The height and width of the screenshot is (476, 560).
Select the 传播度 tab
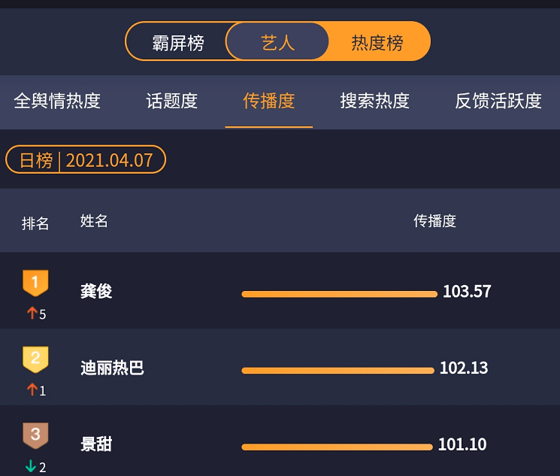coord(269,101)
